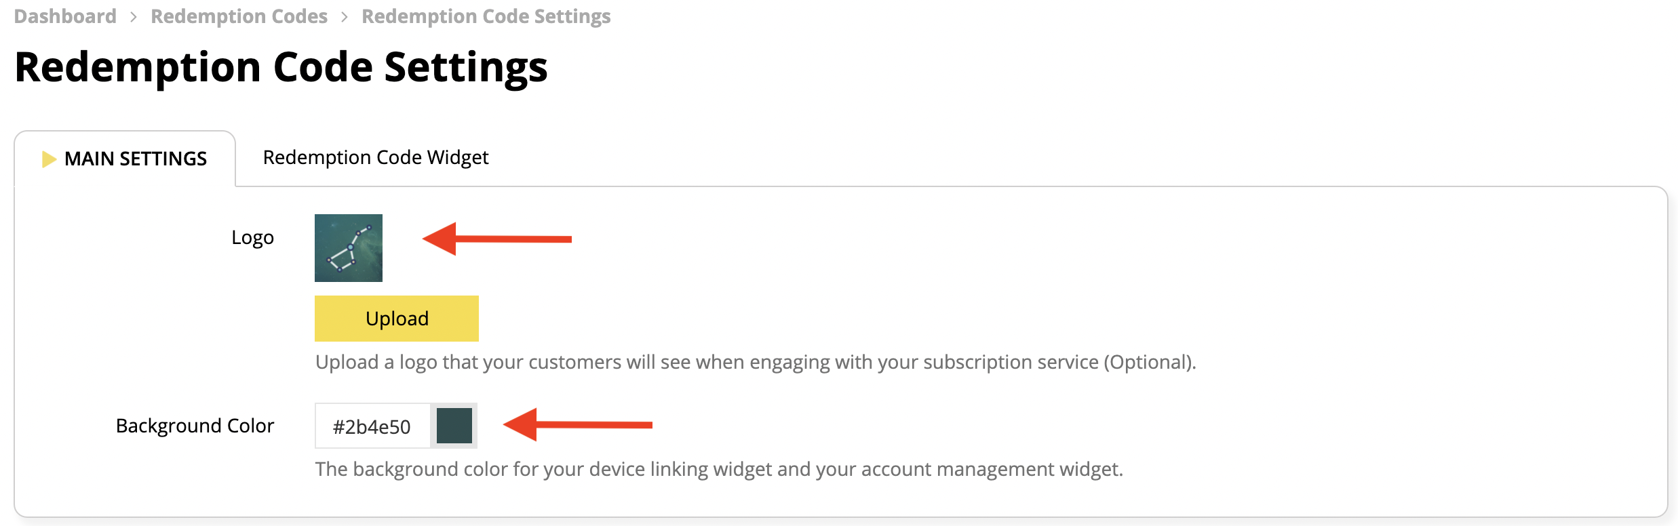Click the breadcrumb chevron after Redemption Codes
This screenshot has height=526, width=1678.
click(x=345, y=15)
